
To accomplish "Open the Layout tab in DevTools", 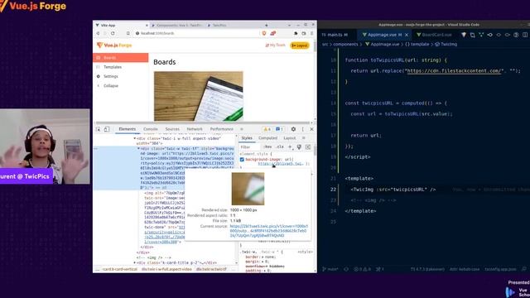I will click(x=289, y=138).
